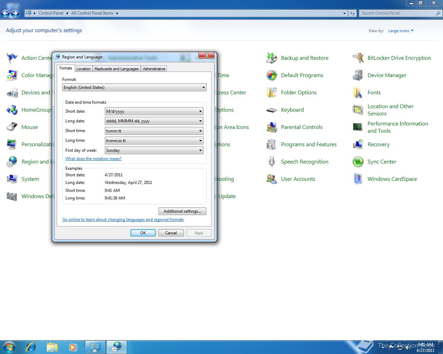
Task: Switch to the Administrative tab
Action: pos(154,69)
